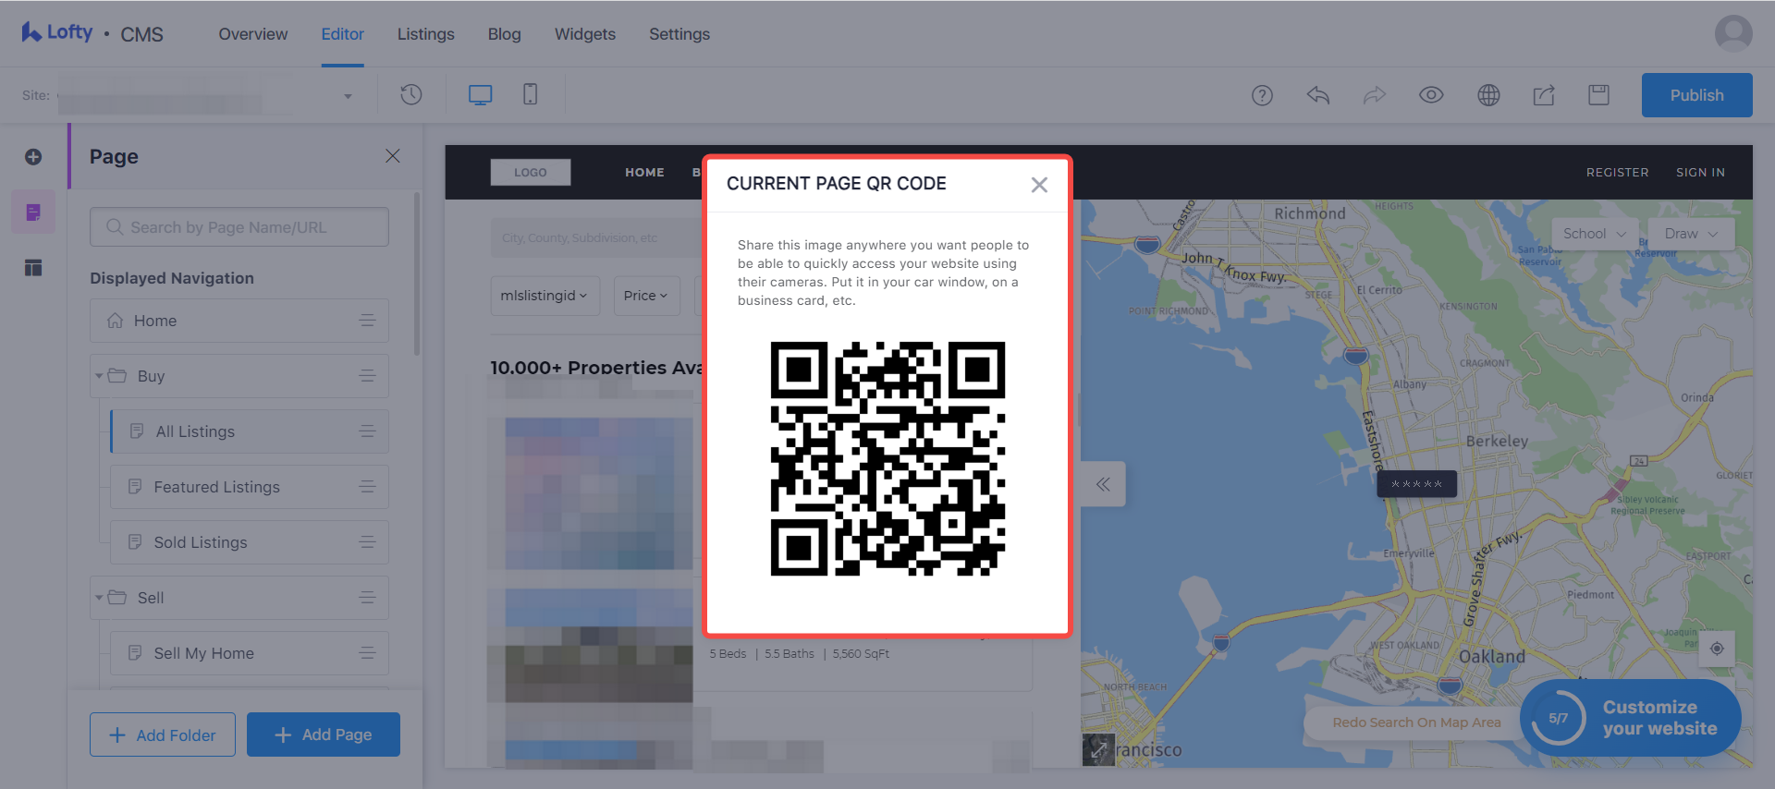The height and width of the screenshot is (789, 1775).
Task: Click Add Folder button
Action: [x=163, y=734]
